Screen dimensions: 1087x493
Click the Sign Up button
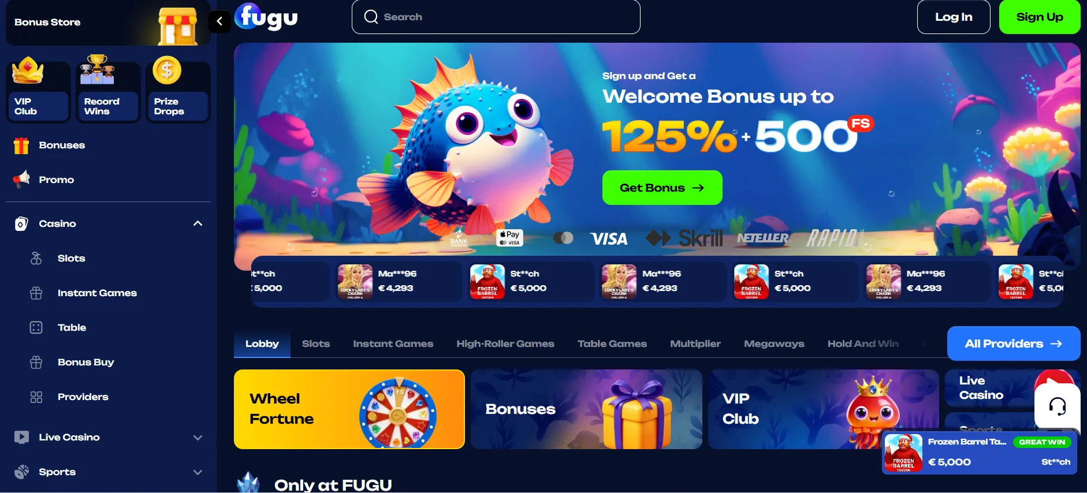pyautogui.click(x=1040, y=17)
